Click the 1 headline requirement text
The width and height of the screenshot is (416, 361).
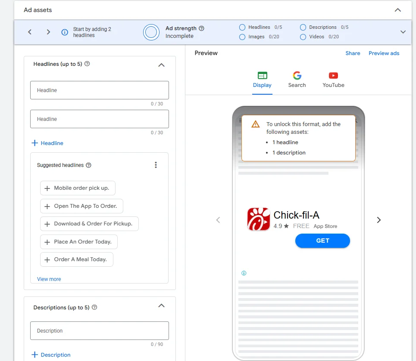pyautogui.click(x=285, y=142)
